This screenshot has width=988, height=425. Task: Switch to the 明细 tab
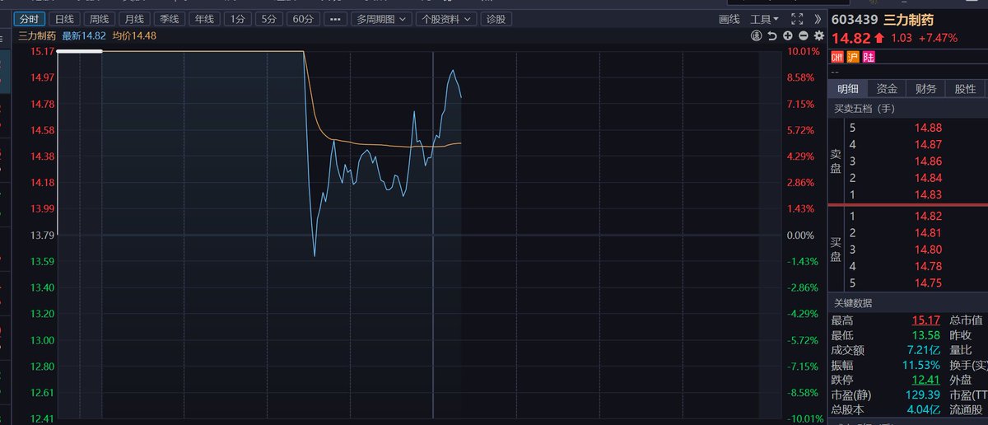(848, 89)
